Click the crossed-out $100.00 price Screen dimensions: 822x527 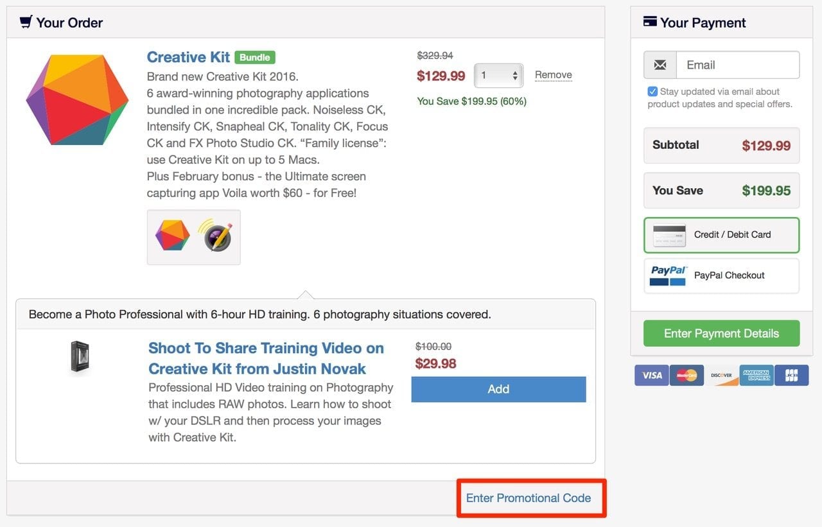[433, 347]
